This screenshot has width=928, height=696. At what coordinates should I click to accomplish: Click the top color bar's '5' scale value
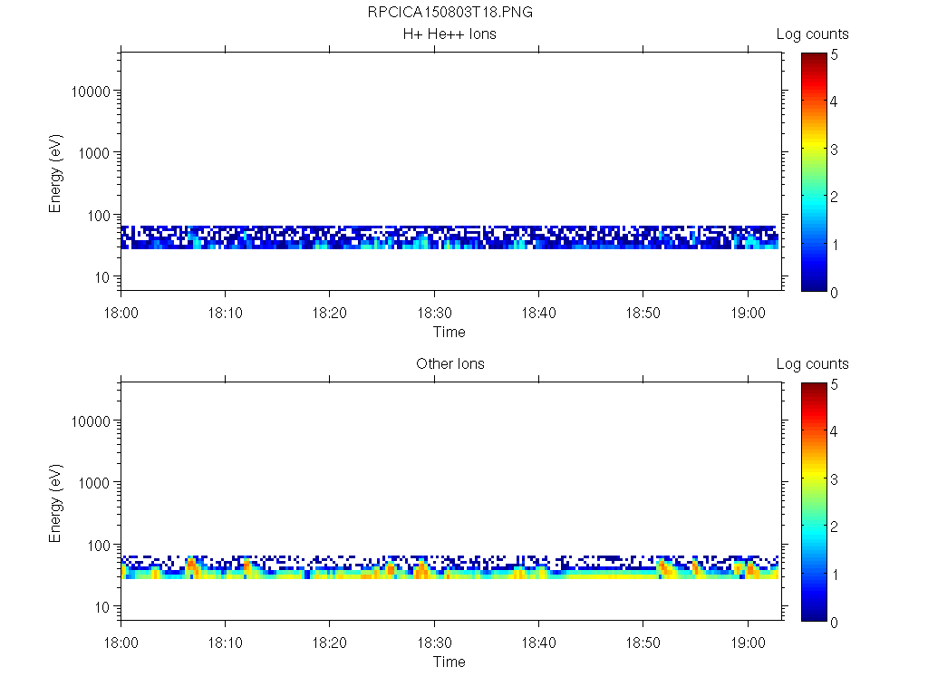[x=835, y=55]
